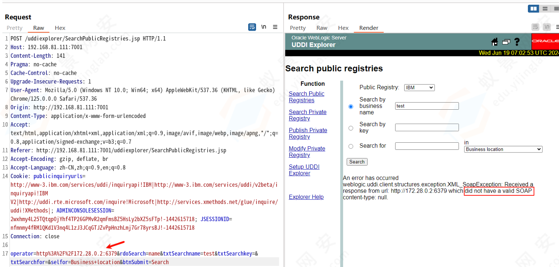Image resolution: width=559 pixels, height=267 pixels.
Task: Toggle non-printable characters icon in Response panel
Action: point(547,27)
